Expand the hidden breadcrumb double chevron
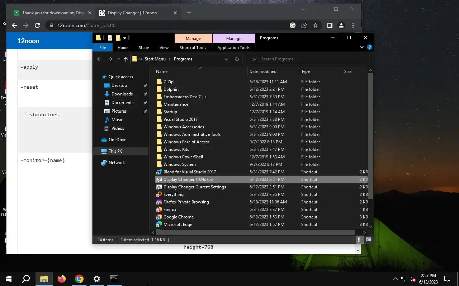Image resolution: width=459 pixels, height=286 pixels. click(141, 59)
